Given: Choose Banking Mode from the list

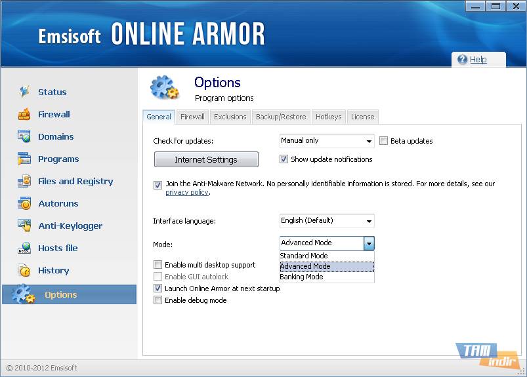Looking at the screenshot, I should pos(302,277).
